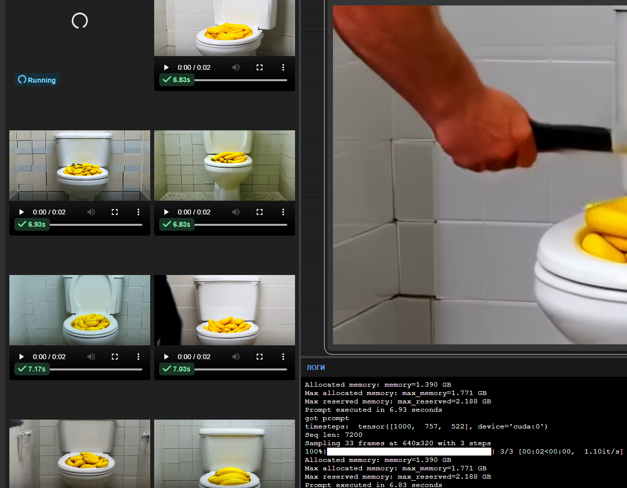Click the log line 'Prompt executed in 6.83 seconds'

[x=373, y=485]
